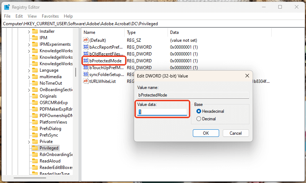Open the Help menu

pyautogui.click(x=68, y=16)
